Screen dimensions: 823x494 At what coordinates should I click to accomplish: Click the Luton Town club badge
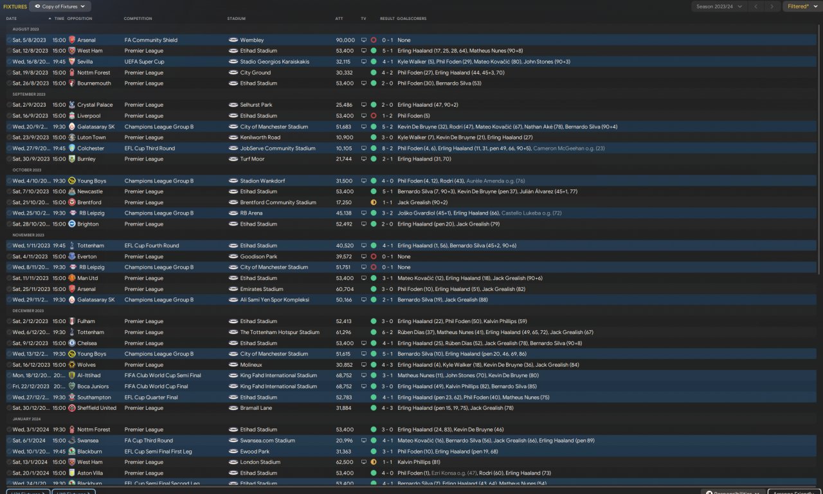[x=72, y=137]
